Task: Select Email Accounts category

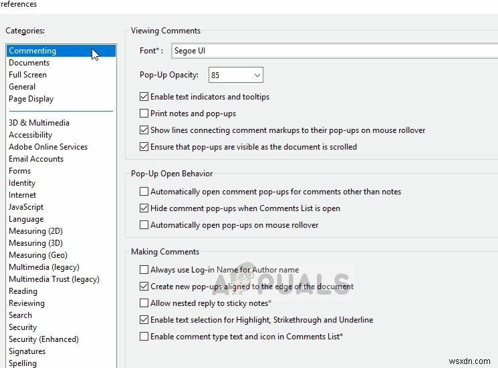Action: tap(36, 159)
